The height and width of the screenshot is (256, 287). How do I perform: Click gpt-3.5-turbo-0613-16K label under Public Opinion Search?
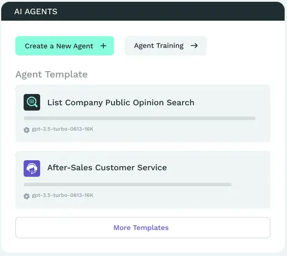coord(63,129)
